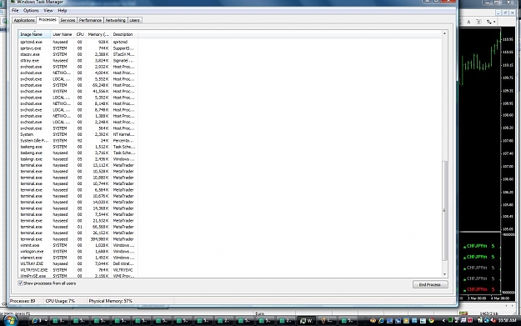Select the taskmgr.exe process row

pos(78,159)
